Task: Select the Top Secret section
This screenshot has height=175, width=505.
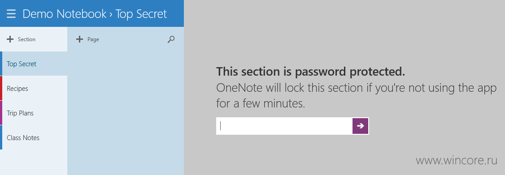Action: [34, 64]
